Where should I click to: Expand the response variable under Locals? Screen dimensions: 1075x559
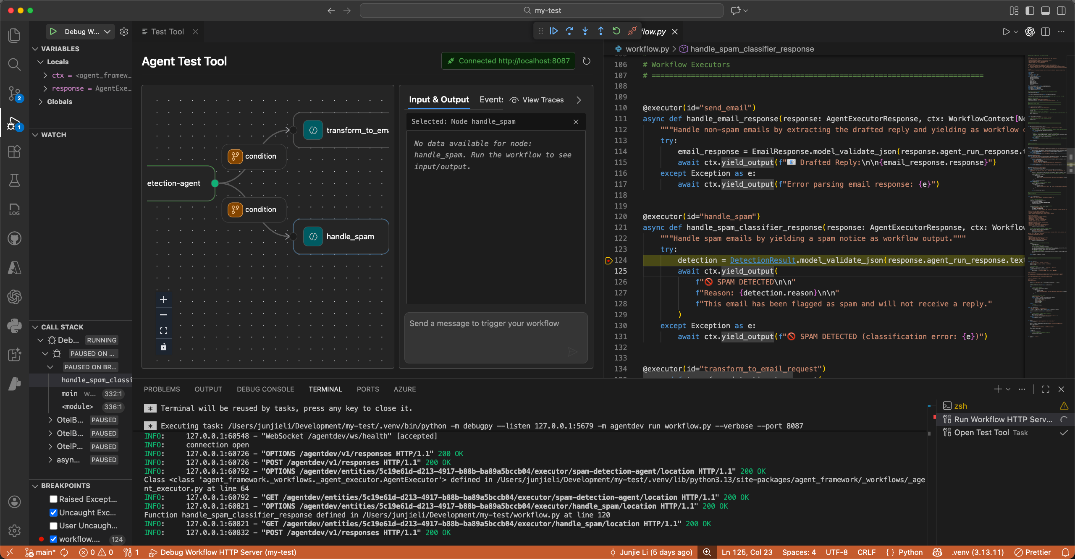click(x=46, y=89)
